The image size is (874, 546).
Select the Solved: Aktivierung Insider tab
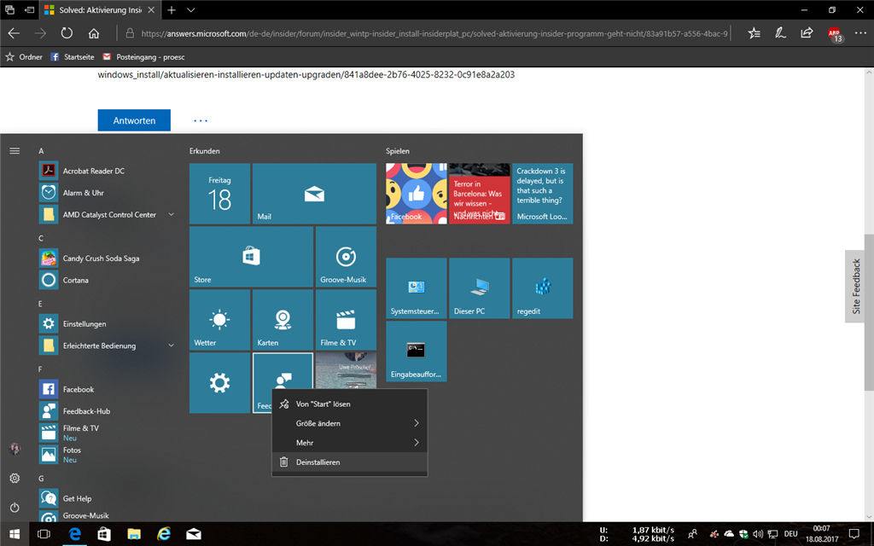[x=100, y=10]
